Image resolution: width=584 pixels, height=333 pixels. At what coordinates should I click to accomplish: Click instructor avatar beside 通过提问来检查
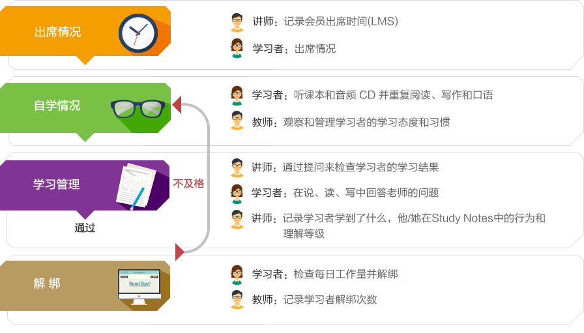point(237,168)
